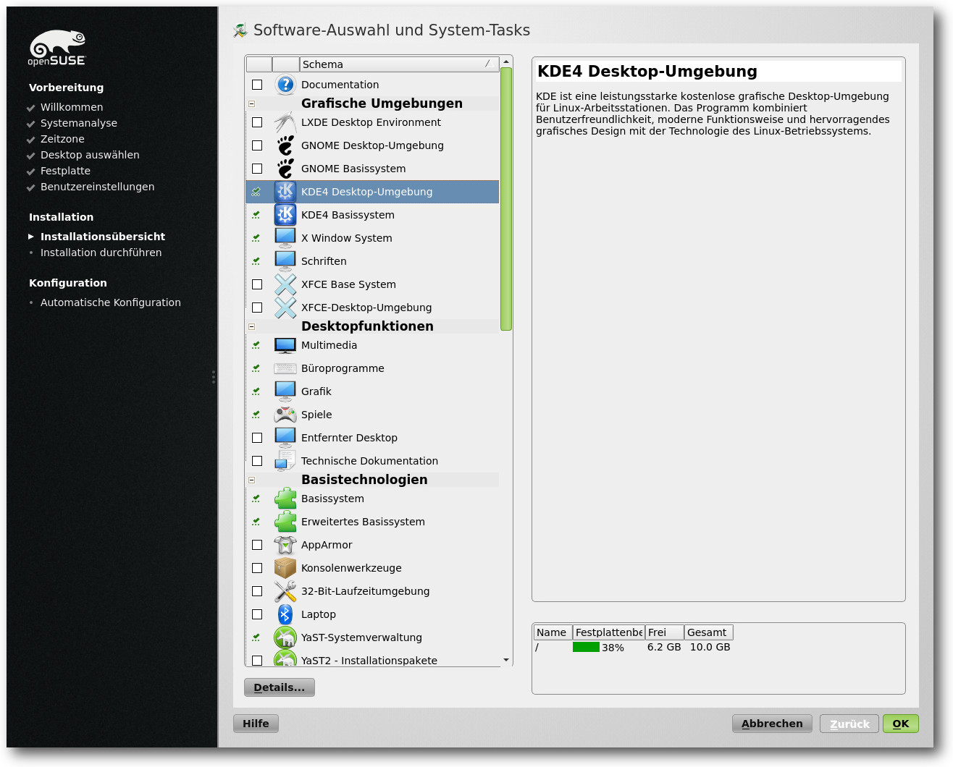Screen dimensions: 953x767
Task: Click the Hilfe button
Action: pyautogui.click(x=256, y=724)
